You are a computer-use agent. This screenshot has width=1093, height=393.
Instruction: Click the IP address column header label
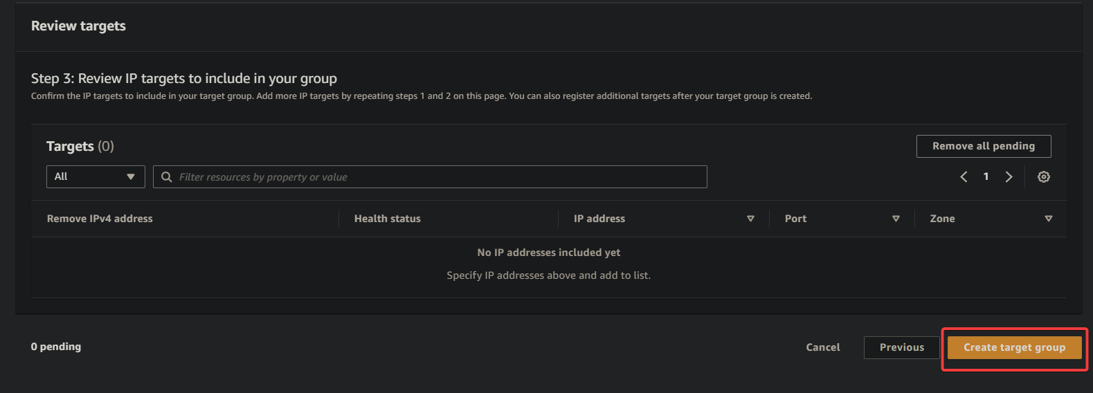pyautogui.click(x=599, y=219)
